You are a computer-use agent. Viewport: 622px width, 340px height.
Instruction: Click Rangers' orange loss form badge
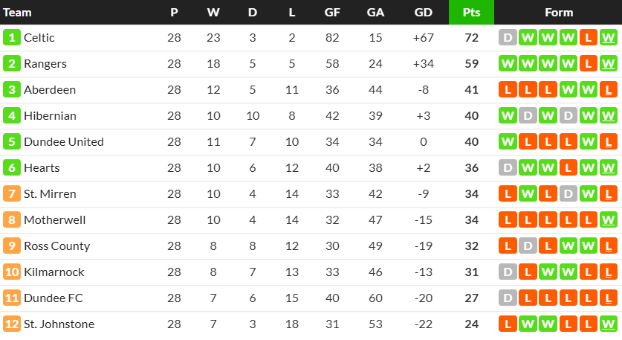click(x=589, y=63)
